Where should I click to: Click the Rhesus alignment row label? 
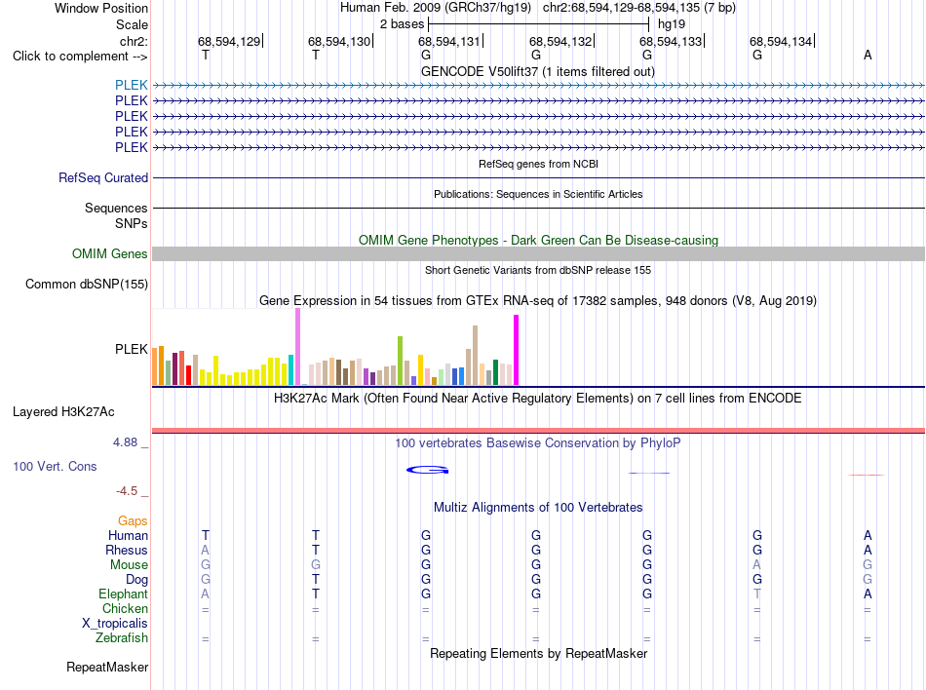[x=127, y=550]
